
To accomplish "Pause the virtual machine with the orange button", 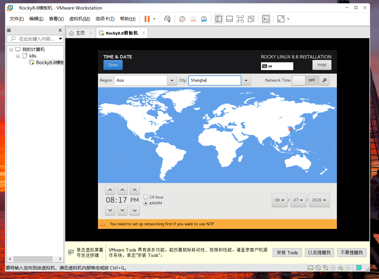I will click(x=147, y=19).
